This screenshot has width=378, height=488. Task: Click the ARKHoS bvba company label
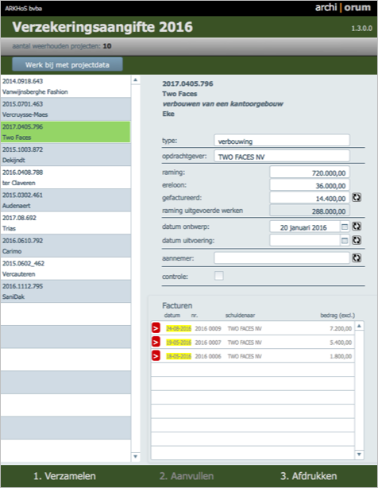[x=23, y=9]
